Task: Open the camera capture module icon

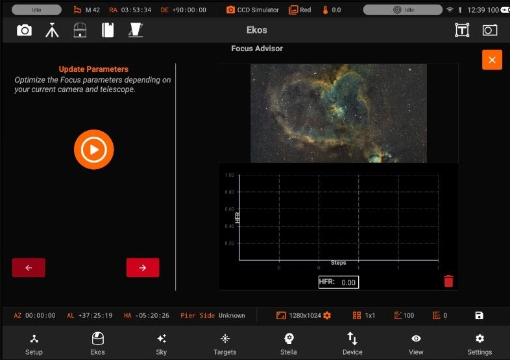Action: (25, 30)
